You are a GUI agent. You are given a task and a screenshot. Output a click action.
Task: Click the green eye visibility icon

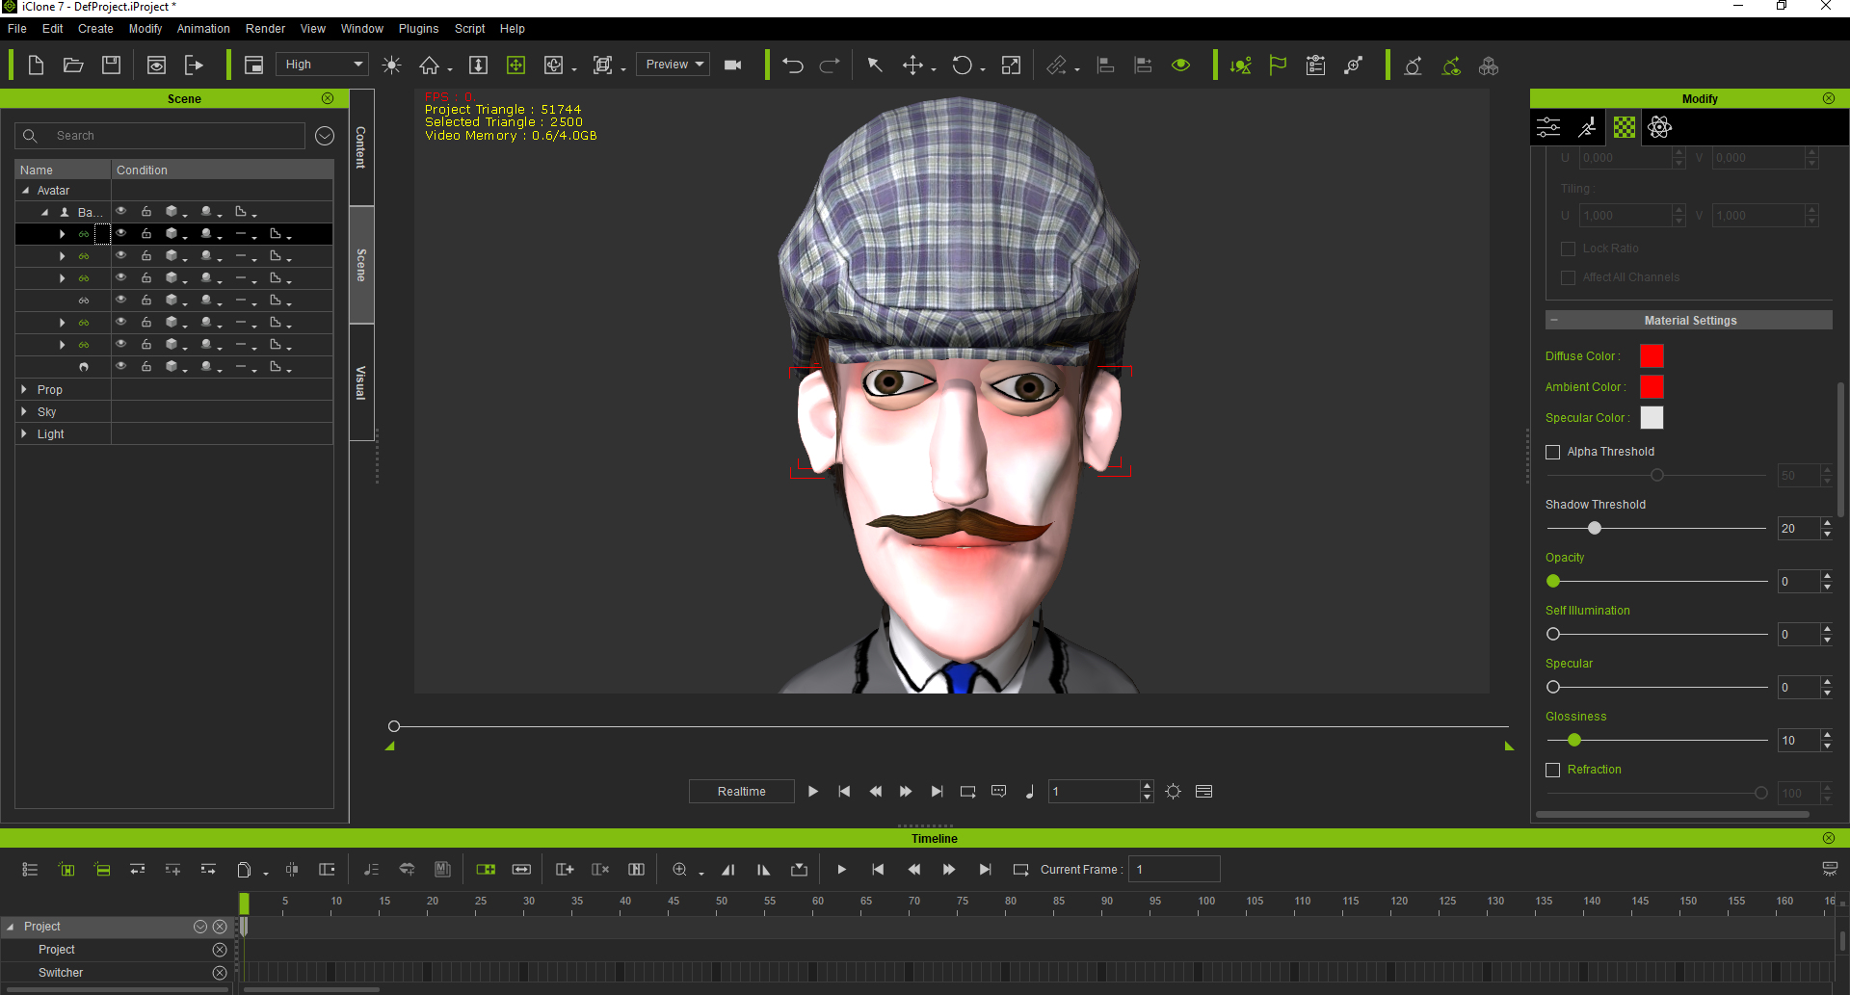[x=1180, y=65]
